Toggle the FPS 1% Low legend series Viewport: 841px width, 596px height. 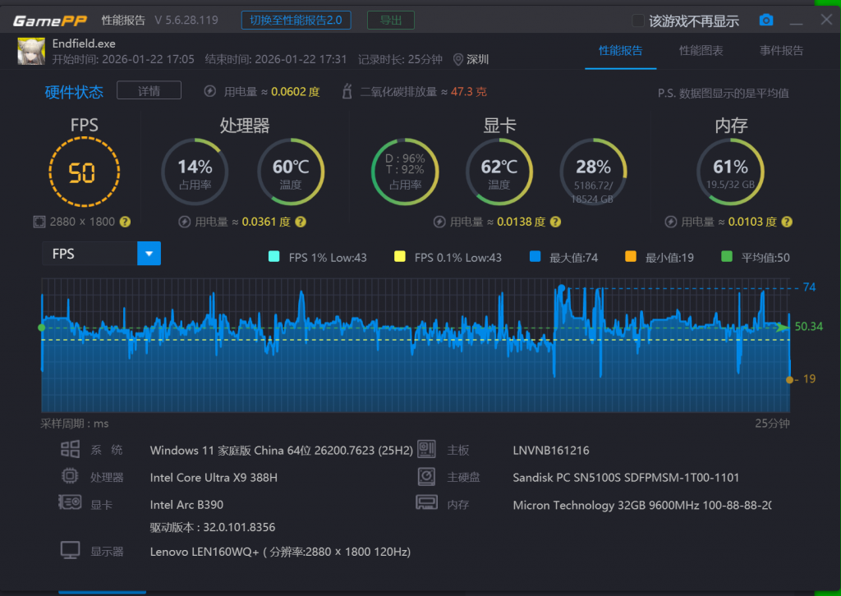pyautogui.click(x=274, y=257)
